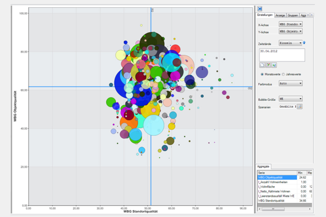Select the Aggregate tab in lower panel
This screenshot has width=326, height=217.
coord(263,167)
